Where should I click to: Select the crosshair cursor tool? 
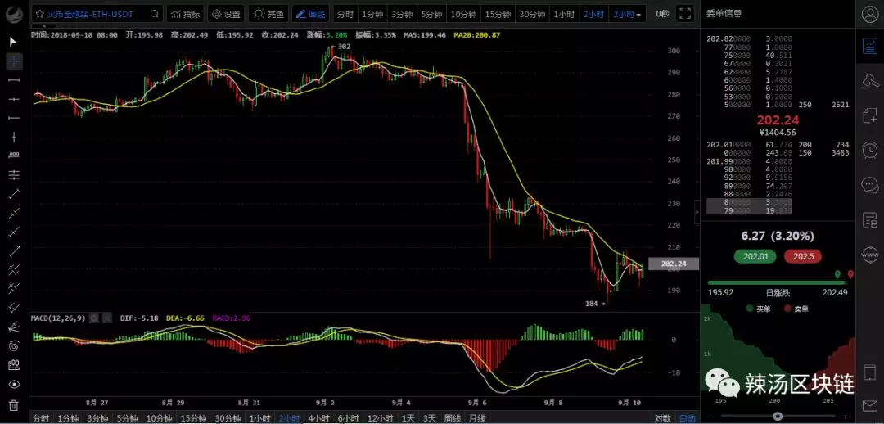coord(14,61)
